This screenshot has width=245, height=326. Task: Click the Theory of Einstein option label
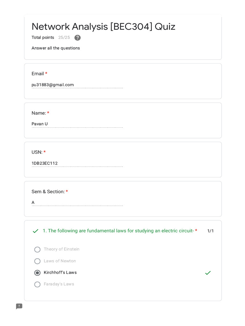62,249
